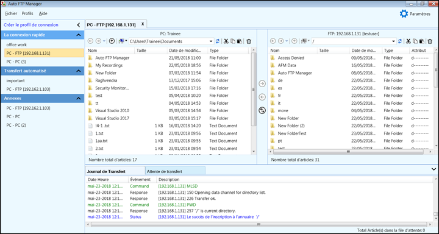Collapse the Transfert automatisé section
439x234 pixels.
[x=79, y=71]
